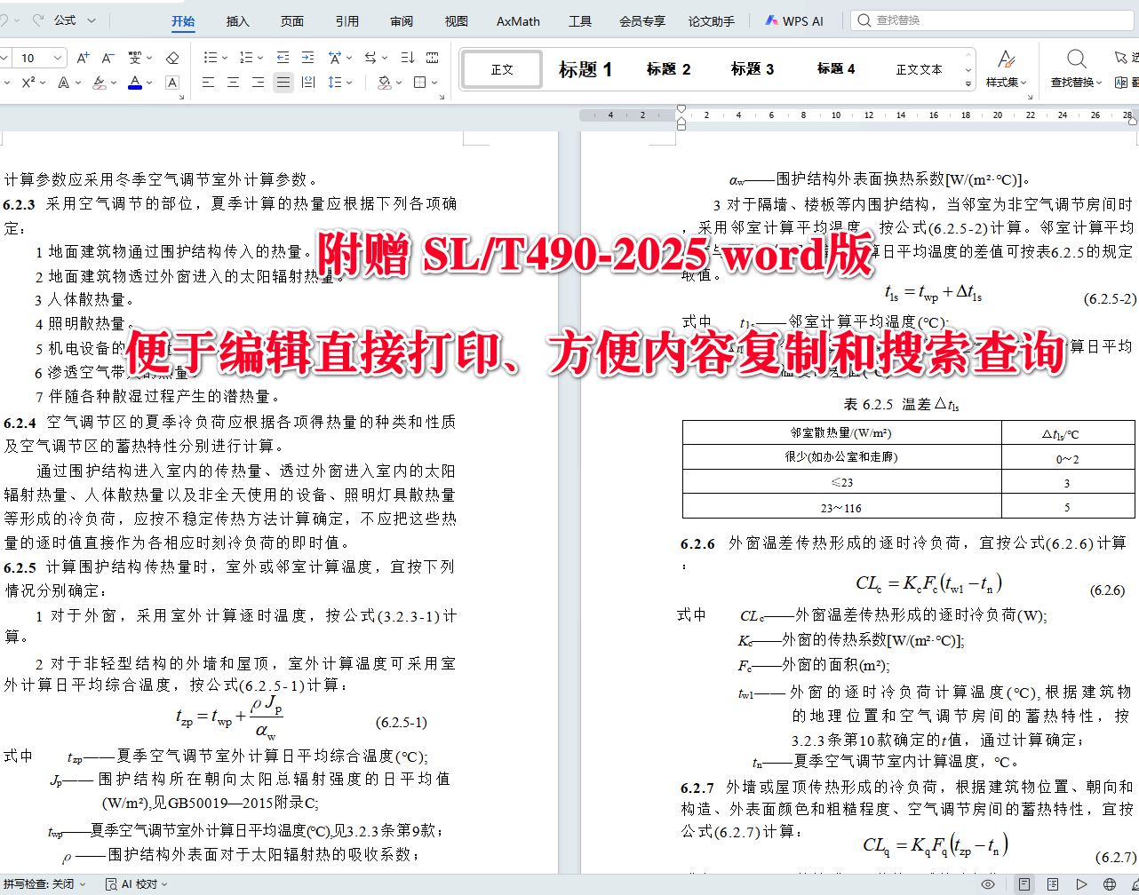Viewport: 1139px width, 895px height.
Task: Switch to outline view in the status bar
Action: pyautogui.click(x=1053, y=884)
